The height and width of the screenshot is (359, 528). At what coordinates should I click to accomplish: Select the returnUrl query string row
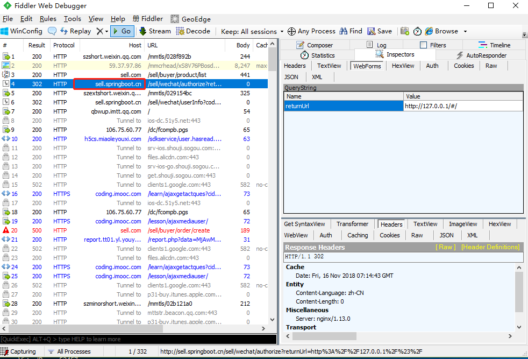click(403, 106)
